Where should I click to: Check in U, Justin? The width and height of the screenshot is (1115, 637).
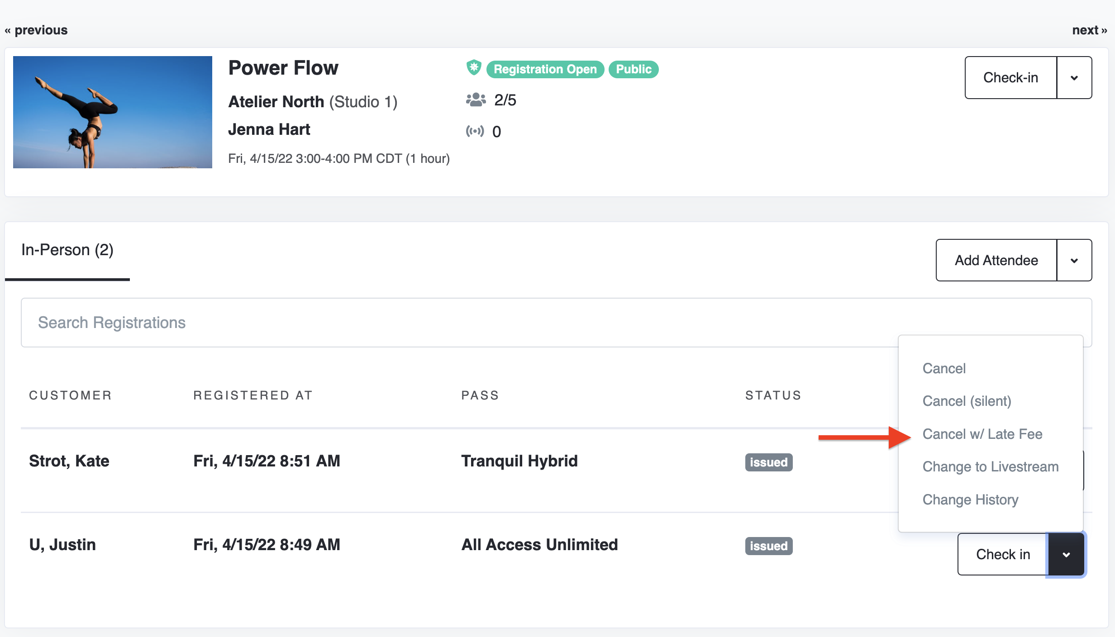pyautogui.click(x=1002, y=554)
